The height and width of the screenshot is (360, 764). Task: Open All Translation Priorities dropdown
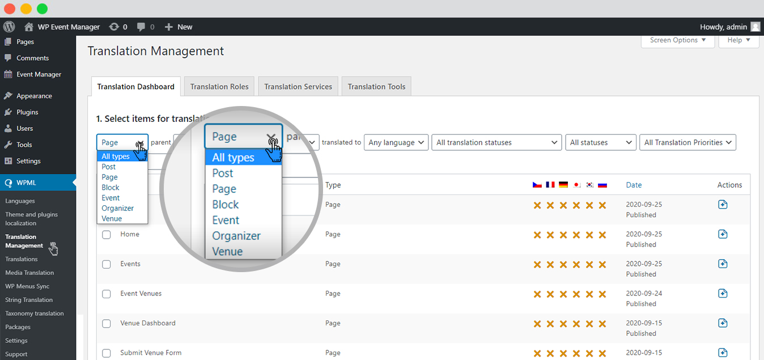coord(688,142)
